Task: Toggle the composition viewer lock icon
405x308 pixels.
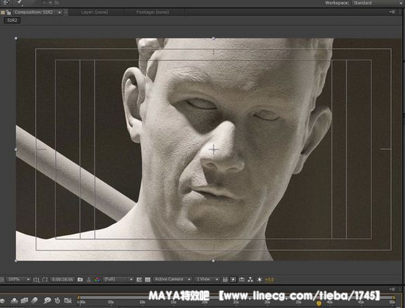Action: pyautogui.click(x=9, y=12)
